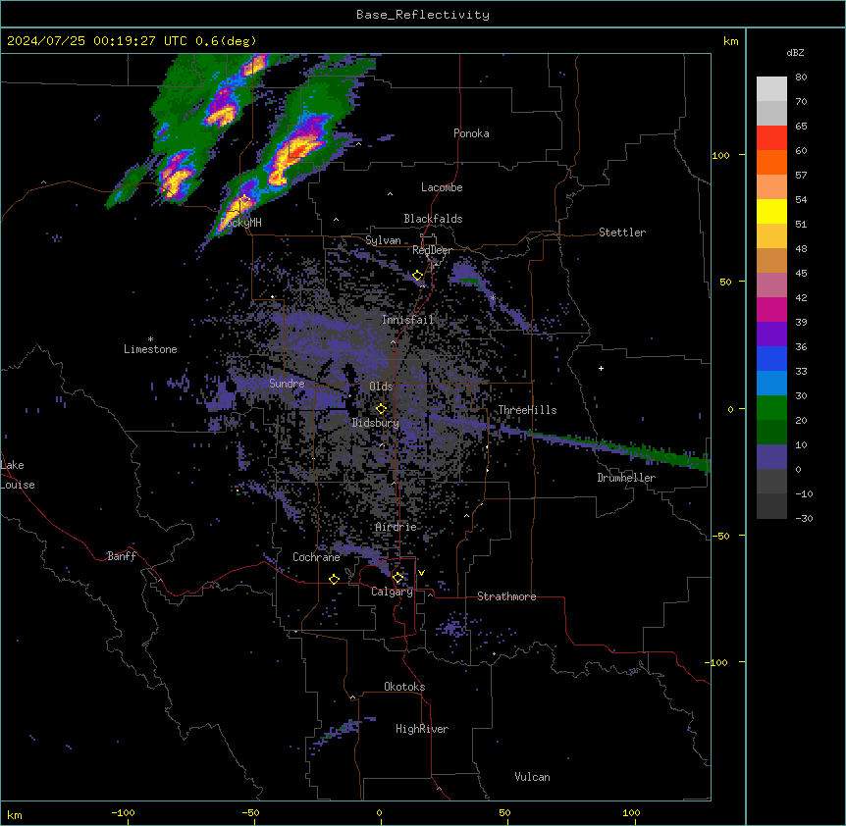Click the Drumheller city label
846x826 pixels.
click(626, 478)
